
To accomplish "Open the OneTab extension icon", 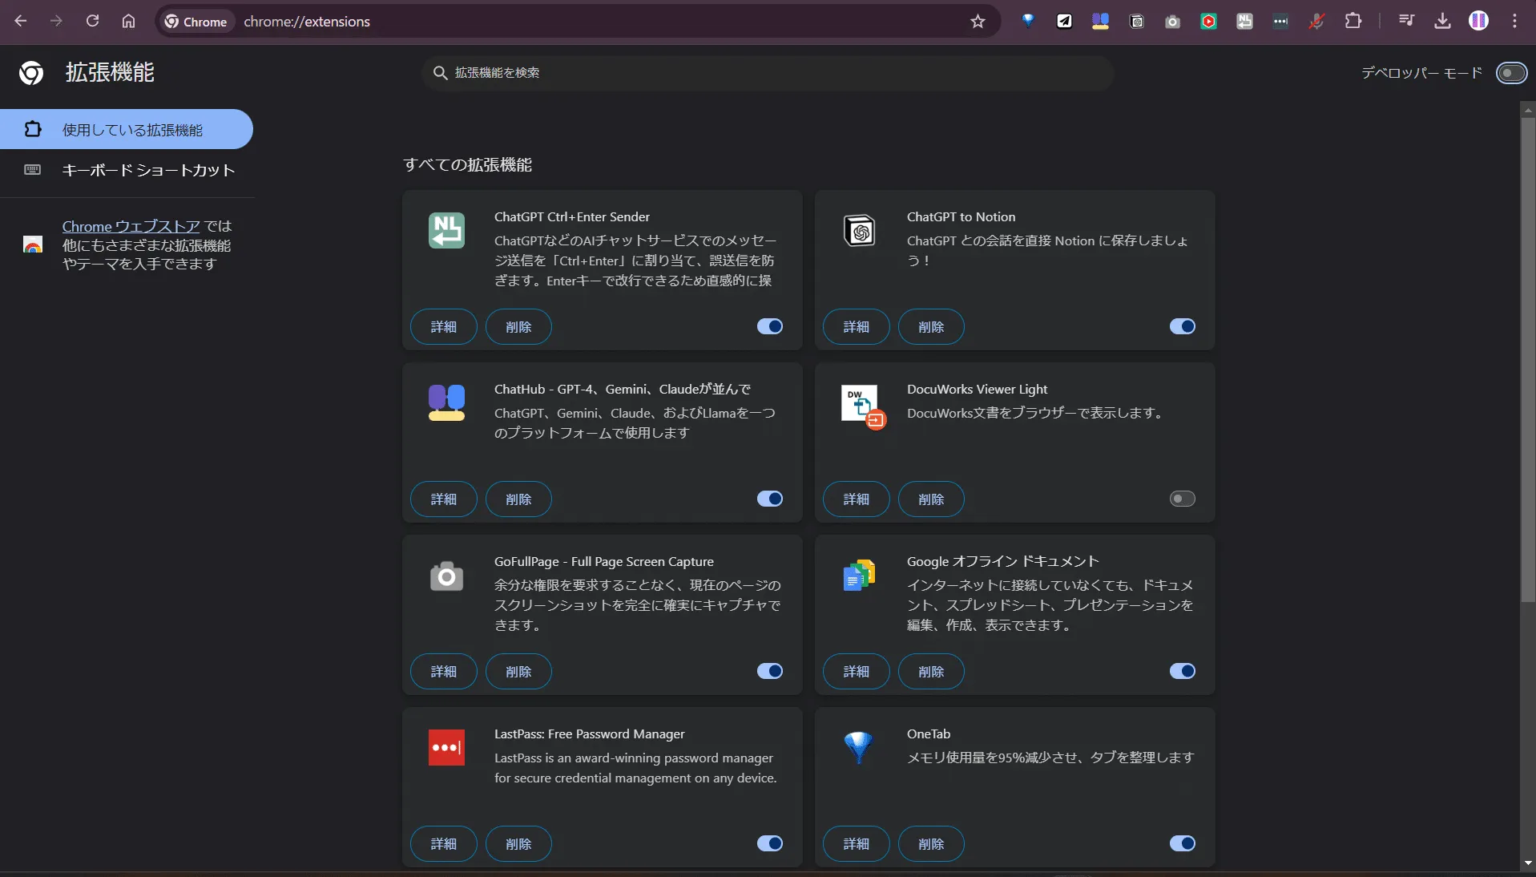I will pos(1030,21).
